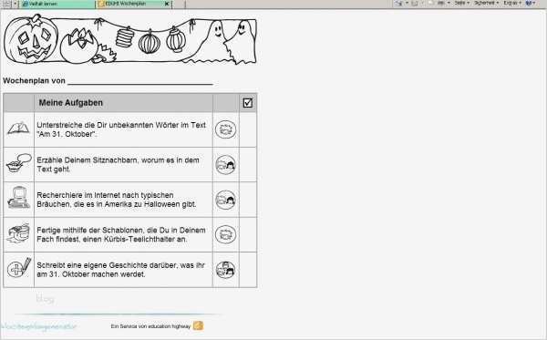Click the text Erzähle Deinem Sitznachbarn

coord(88,160)
